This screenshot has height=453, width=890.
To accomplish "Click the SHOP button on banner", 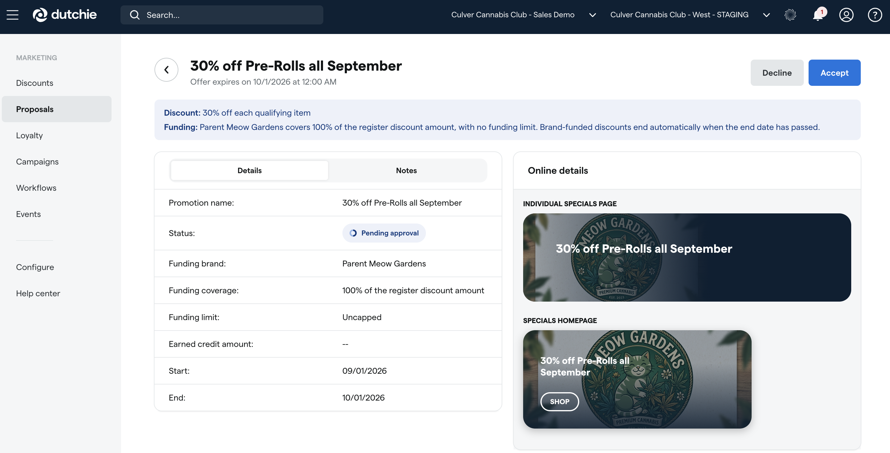I will 560,402.
